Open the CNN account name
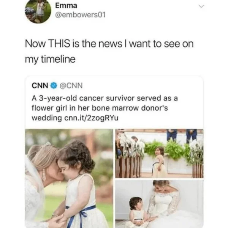The width and height of the screenshot is (228, 228). tap(40, 85)
